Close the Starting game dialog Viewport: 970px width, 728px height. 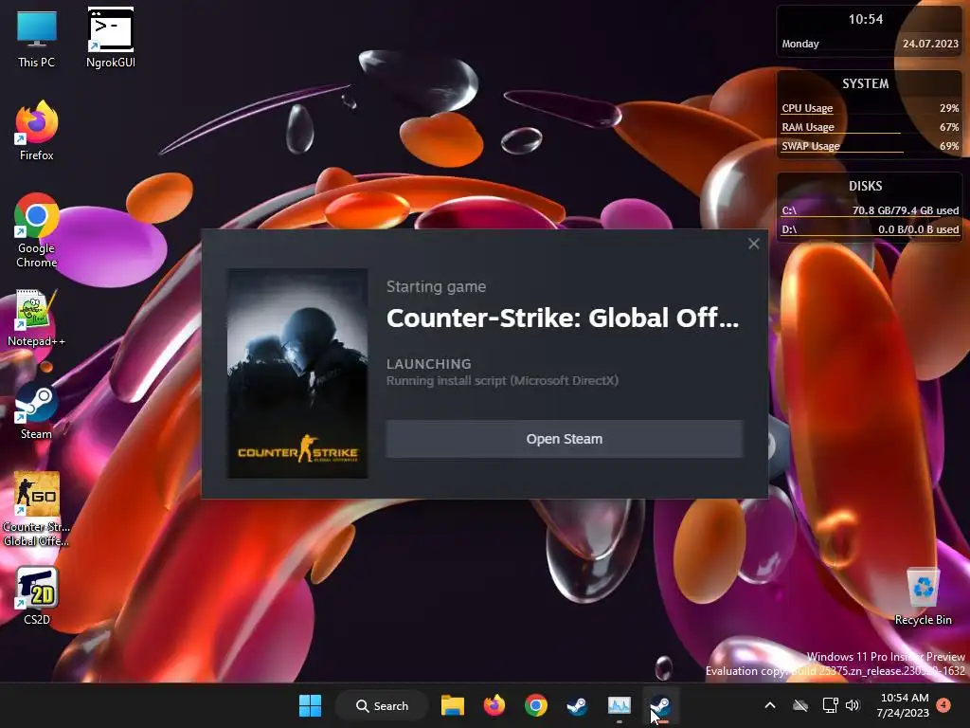(753, 244)
